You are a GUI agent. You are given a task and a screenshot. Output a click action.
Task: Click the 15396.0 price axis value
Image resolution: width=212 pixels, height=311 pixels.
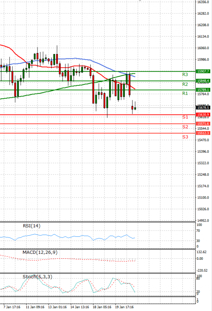[x=203, y=152]
